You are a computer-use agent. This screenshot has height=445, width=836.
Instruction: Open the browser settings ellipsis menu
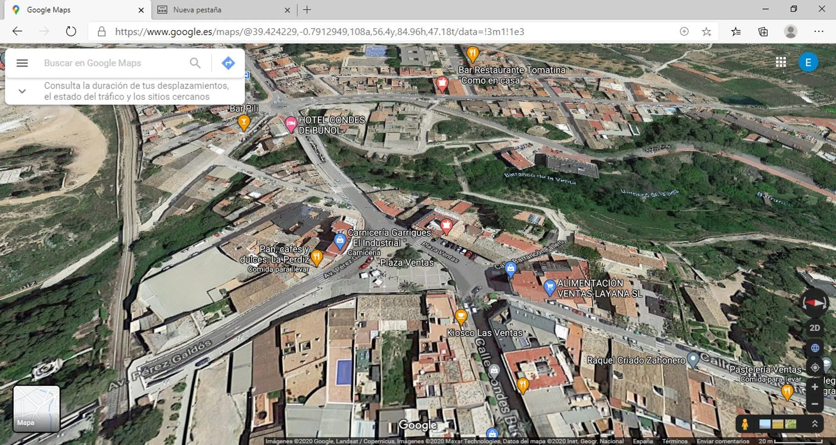818,31
